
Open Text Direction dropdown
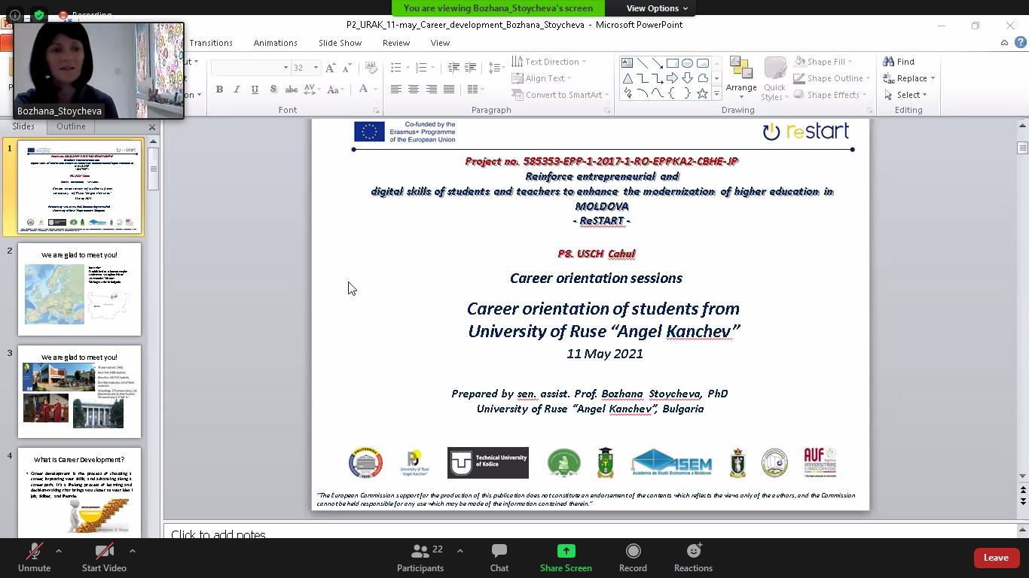click(x=548, y=62)
